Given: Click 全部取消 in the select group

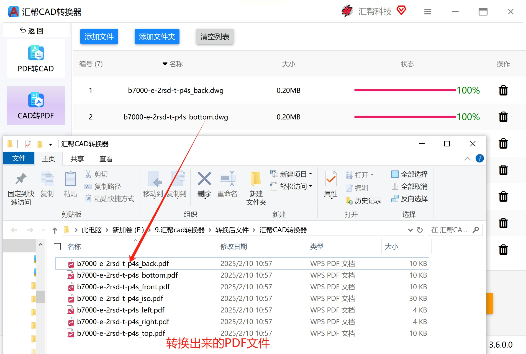Looking at the screenshot, I should coord(410,187).
